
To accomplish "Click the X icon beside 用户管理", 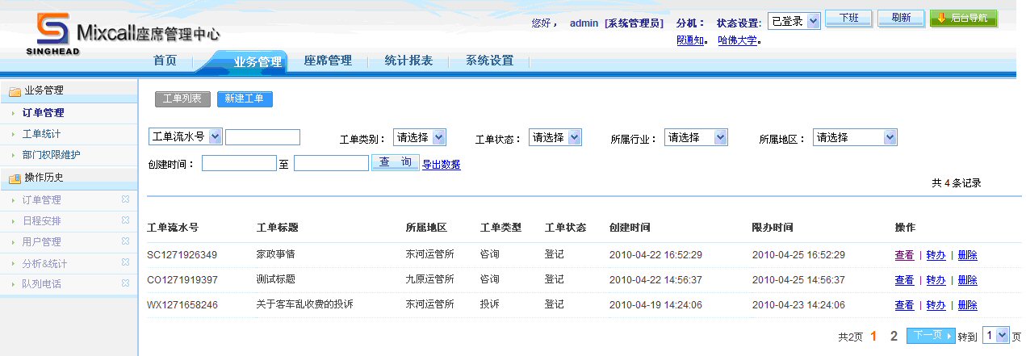I will 125,241.
